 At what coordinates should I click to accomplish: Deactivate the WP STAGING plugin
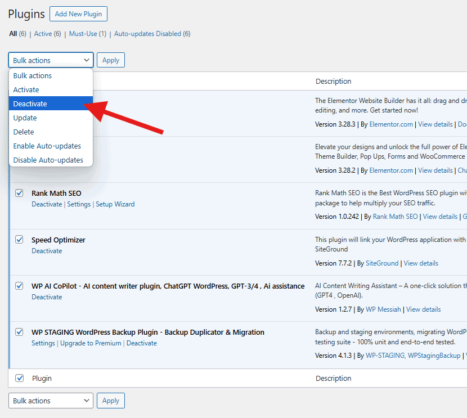click(141, 343)
